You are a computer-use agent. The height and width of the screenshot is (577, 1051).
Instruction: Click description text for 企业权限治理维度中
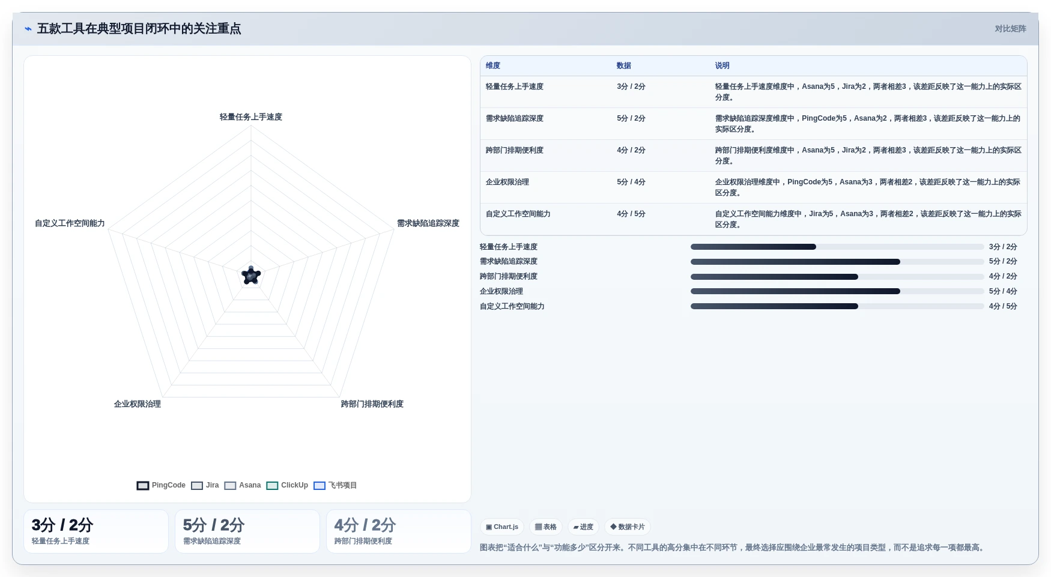pyautogui.click(x=868, y=187)
